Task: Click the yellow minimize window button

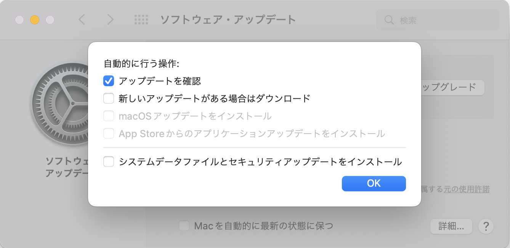Action: 35,20
